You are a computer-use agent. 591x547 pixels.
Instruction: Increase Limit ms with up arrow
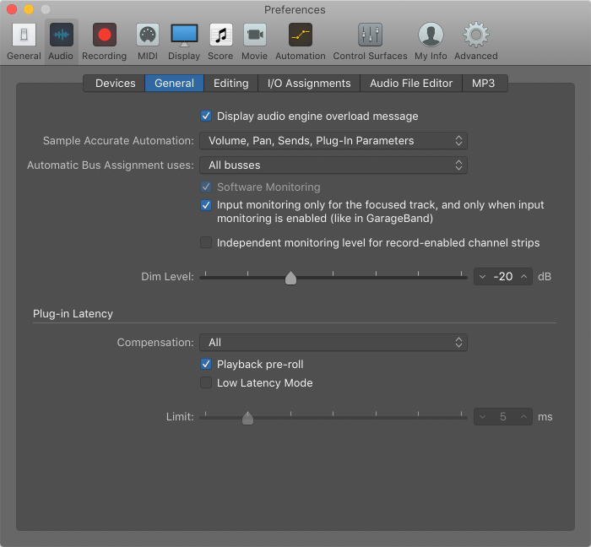point(524,417)
